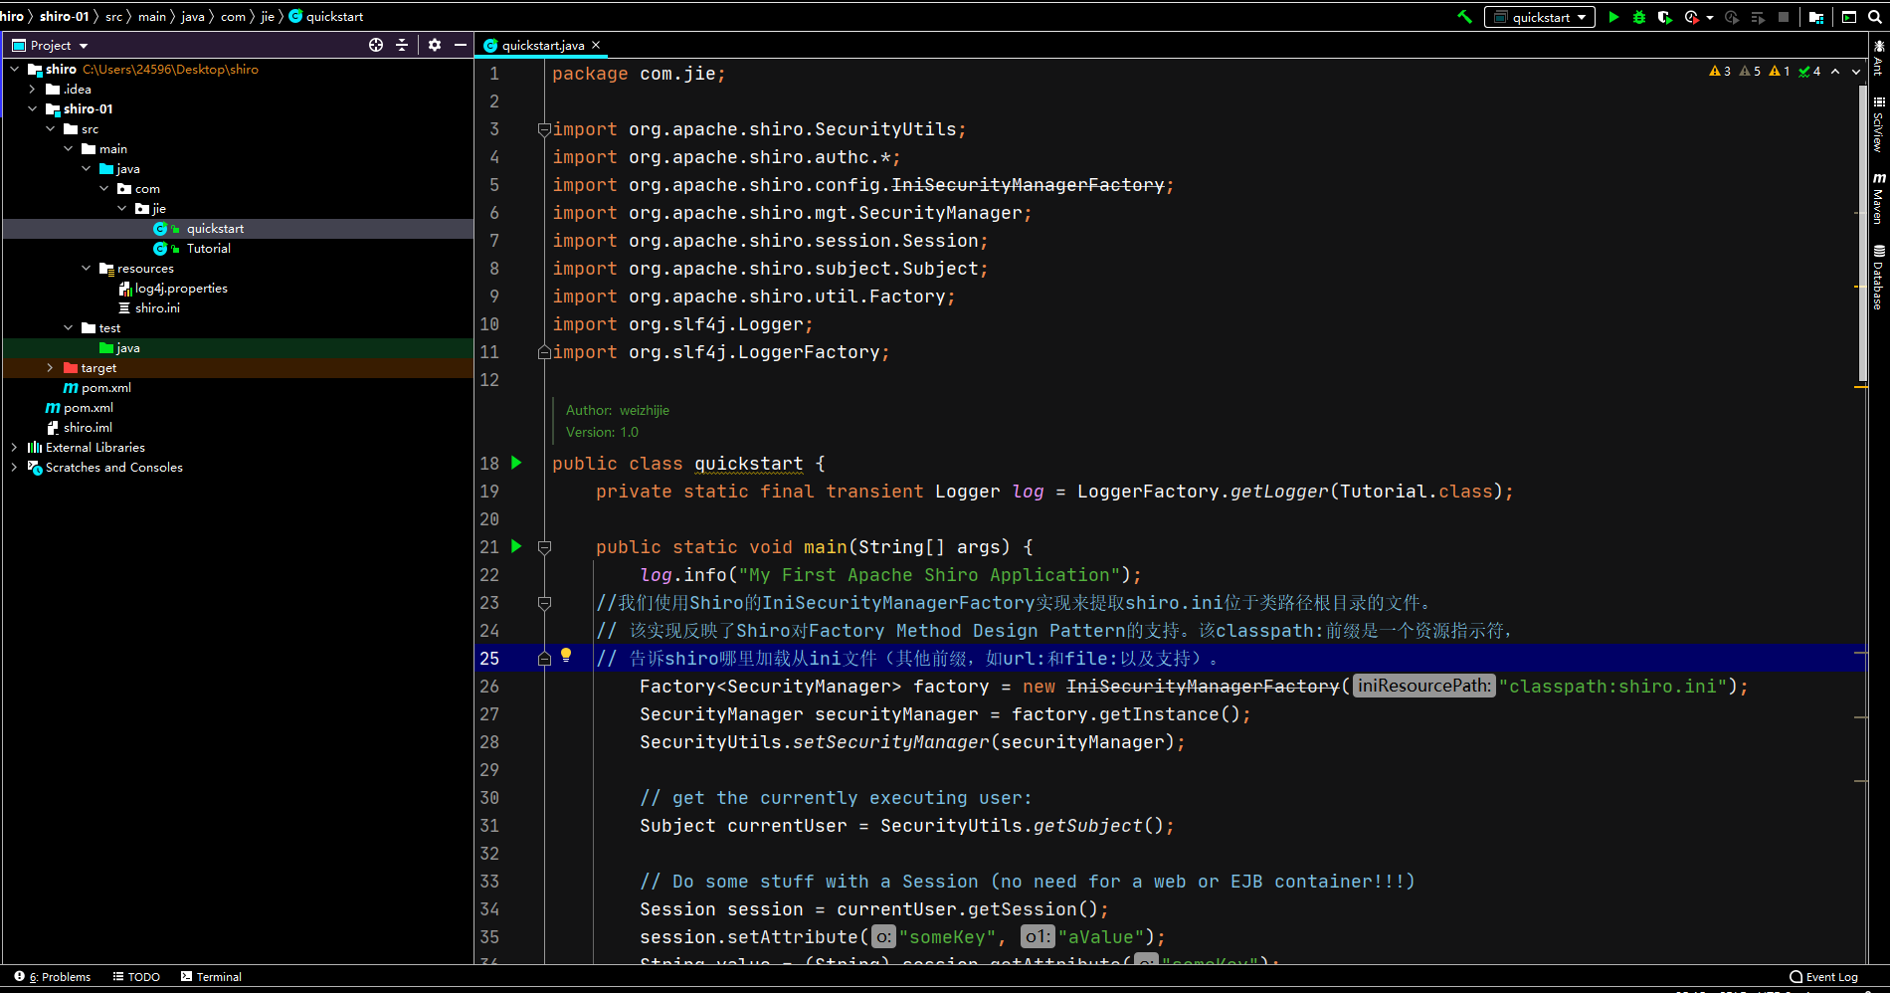Click run gutter icon beside main method
The image size is (1890, 993).
[x=516, y=546]
